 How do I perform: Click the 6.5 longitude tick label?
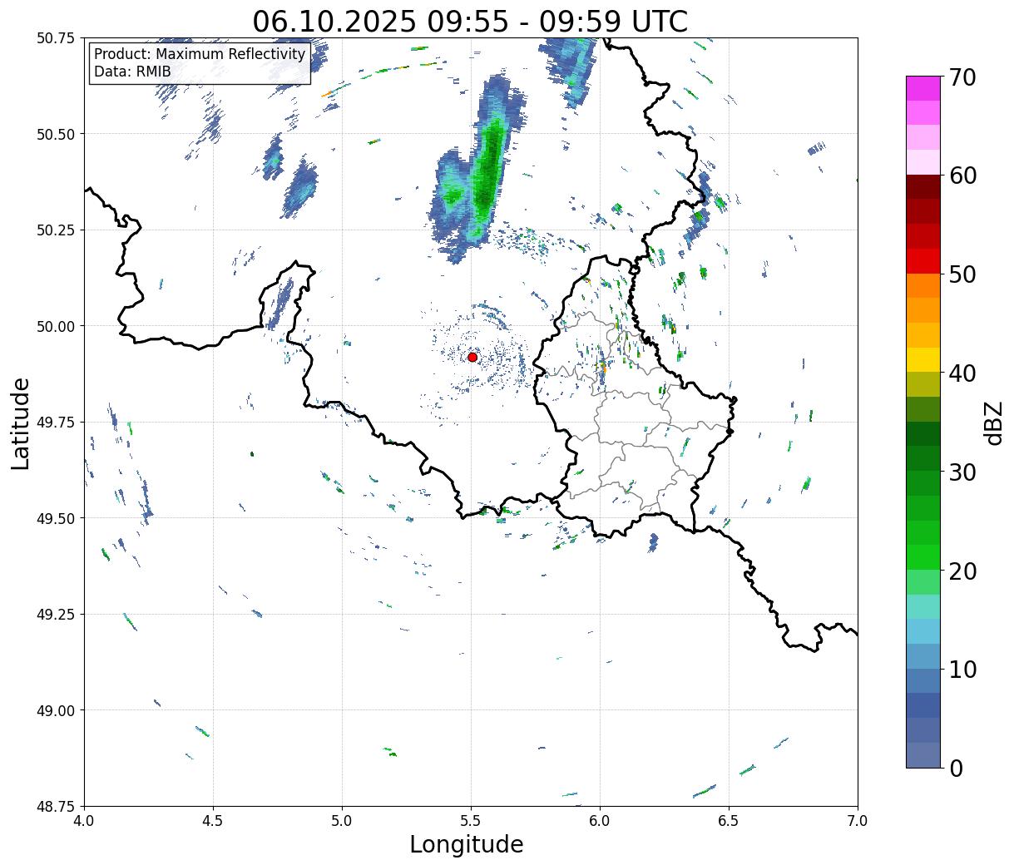click(x=729, y=821)
